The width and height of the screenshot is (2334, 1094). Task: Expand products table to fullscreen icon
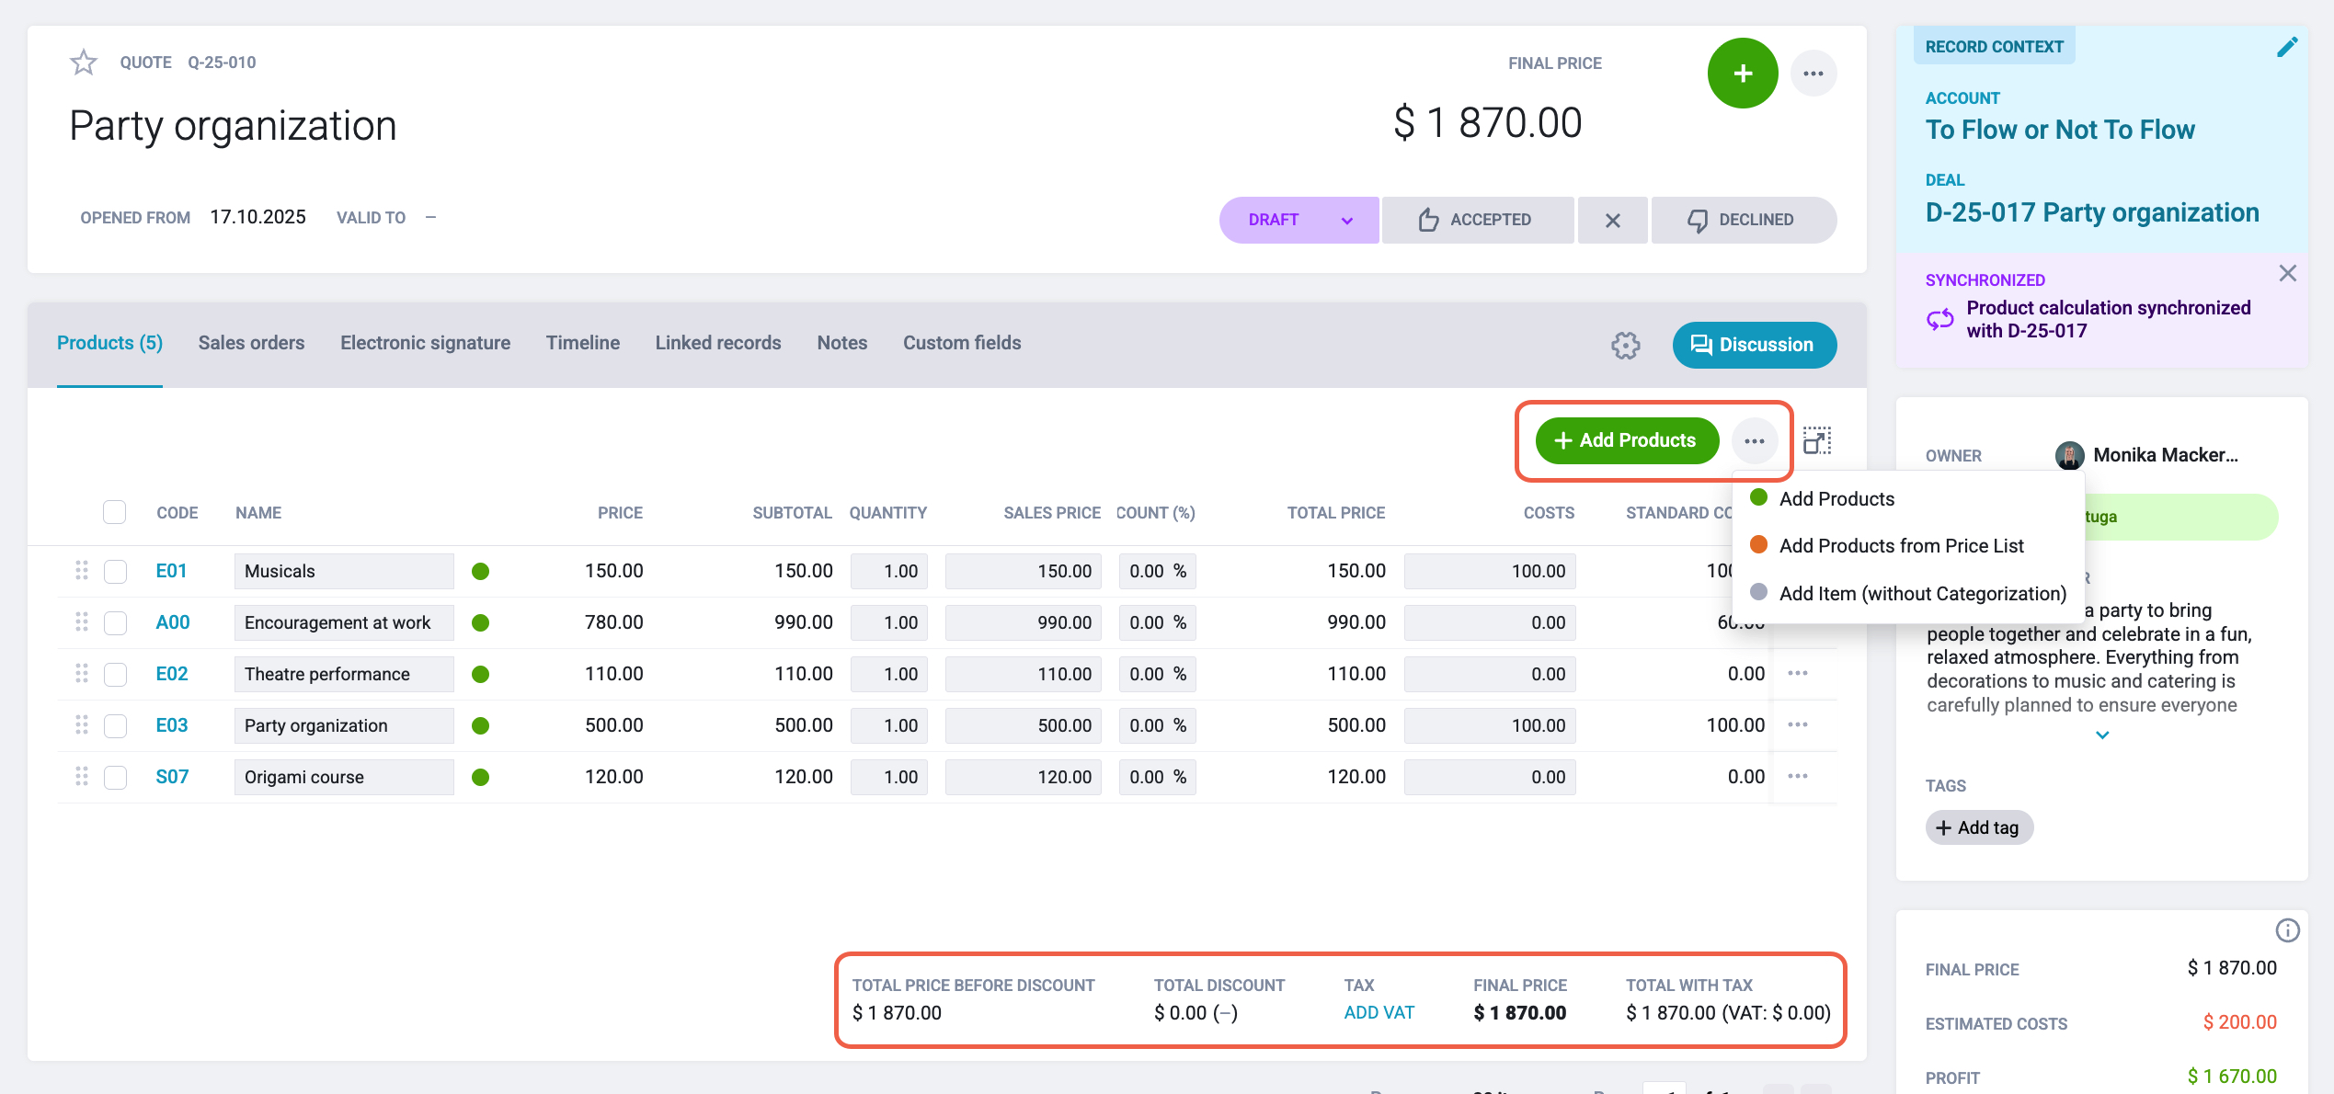[x=1816, y=440]
